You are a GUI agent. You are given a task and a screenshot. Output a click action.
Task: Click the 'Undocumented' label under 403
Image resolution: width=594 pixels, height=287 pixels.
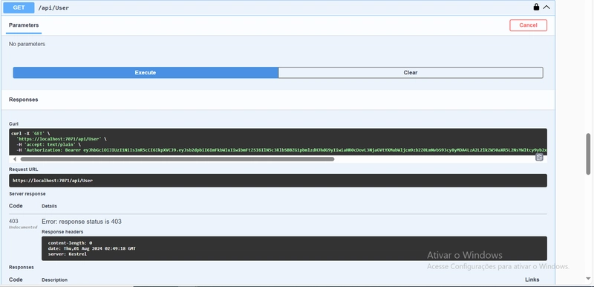tap(23, 227)
